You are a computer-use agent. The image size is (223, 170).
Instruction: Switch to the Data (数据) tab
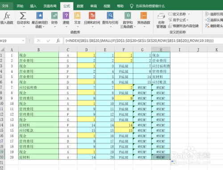[x=80, y=6]
